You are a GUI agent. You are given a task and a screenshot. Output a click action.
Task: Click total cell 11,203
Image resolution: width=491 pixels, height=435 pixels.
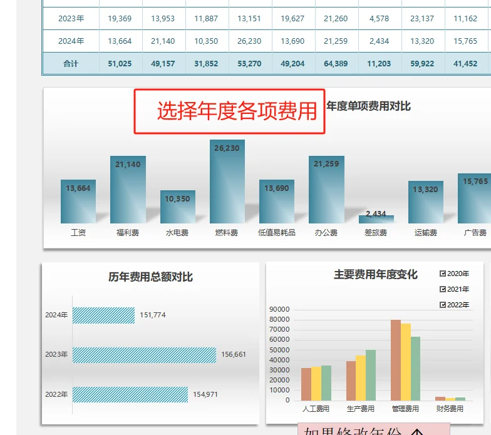[379, 64]
